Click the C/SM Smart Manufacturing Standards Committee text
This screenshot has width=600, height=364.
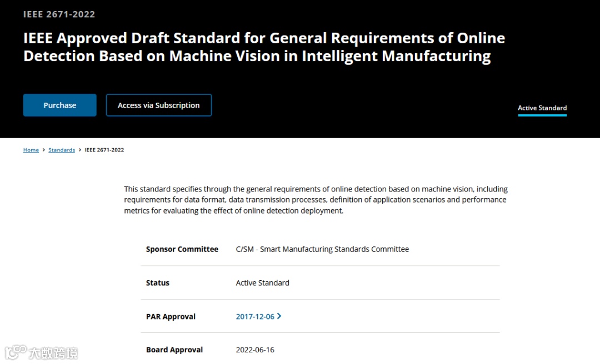[322, 249]
